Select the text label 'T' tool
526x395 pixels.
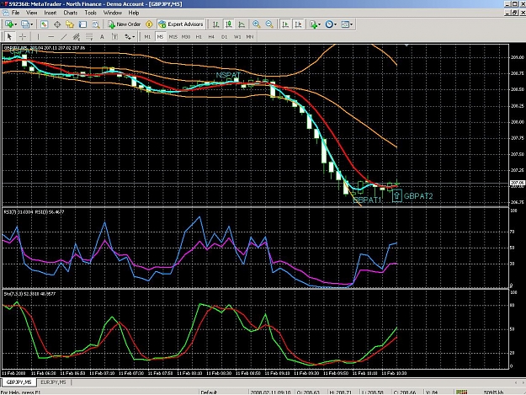tap(114, 36)
